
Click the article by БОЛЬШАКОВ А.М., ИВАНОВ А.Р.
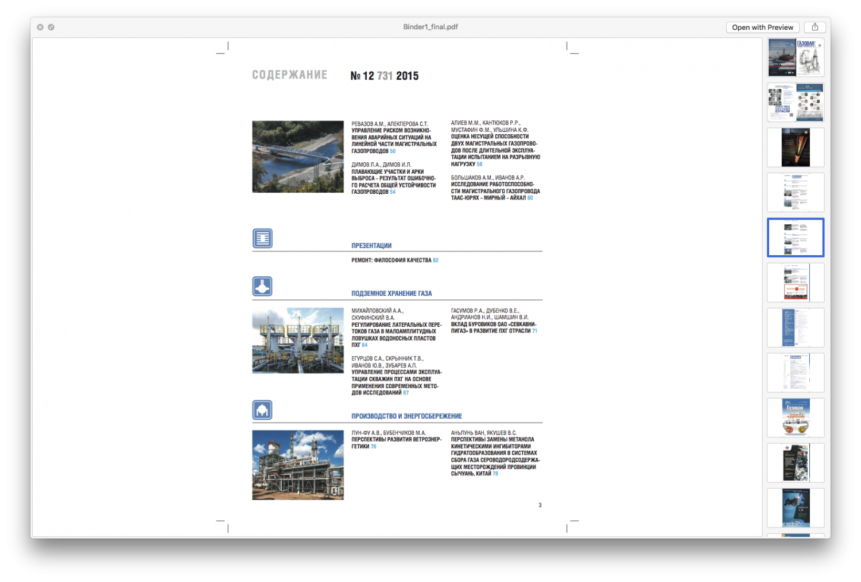click(495, 188)
